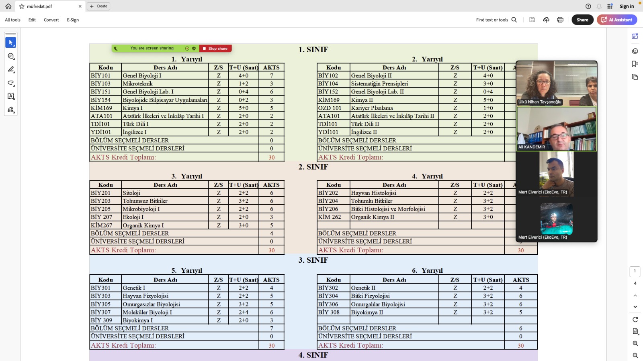Open the Pages thumbnails panel icon

point(635,77)
